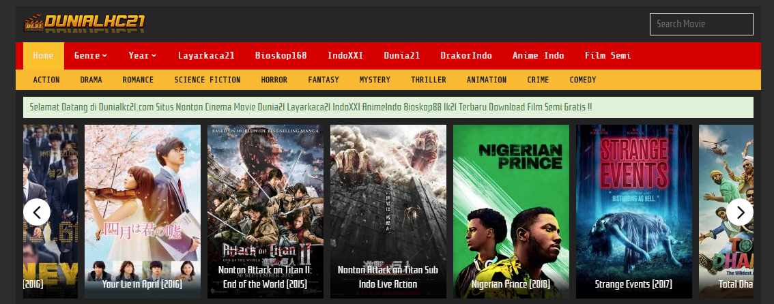Browse the COMEDY genre link
774x304 pixels.
coord(583,80)
